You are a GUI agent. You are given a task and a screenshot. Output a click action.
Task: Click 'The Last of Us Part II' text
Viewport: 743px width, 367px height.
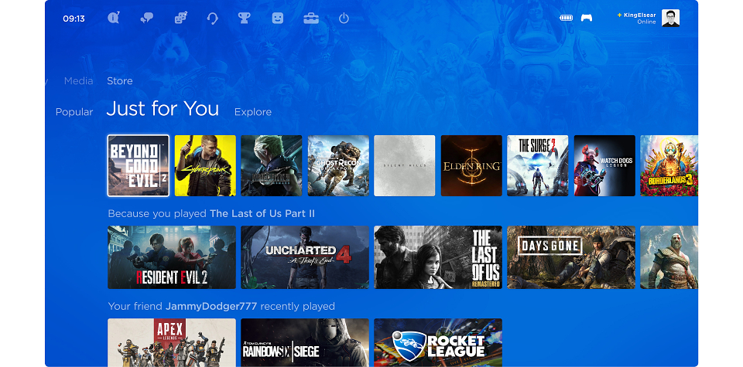click(262, 214)
